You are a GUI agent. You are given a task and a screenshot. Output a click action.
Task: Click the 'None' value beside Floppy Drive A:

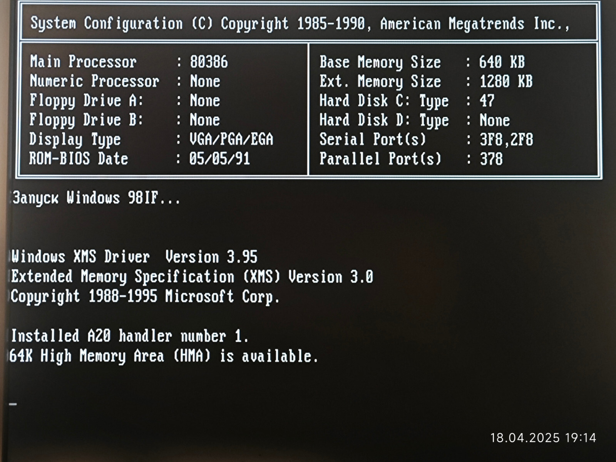[x=205, y=100]
